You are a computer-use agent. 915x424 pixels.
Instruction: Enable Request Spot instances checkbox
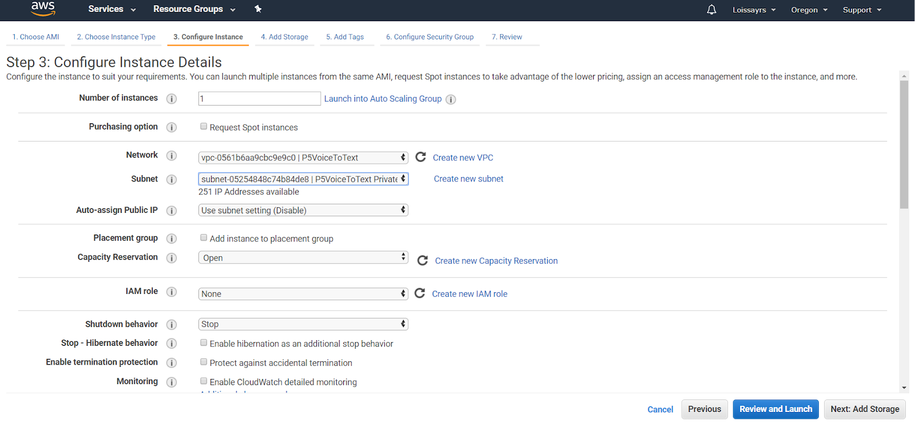tap(204, 127)
